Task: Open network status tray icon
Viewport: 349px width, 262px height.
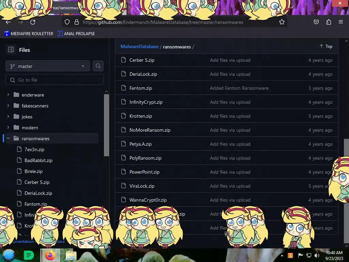Action: point(309,256)
